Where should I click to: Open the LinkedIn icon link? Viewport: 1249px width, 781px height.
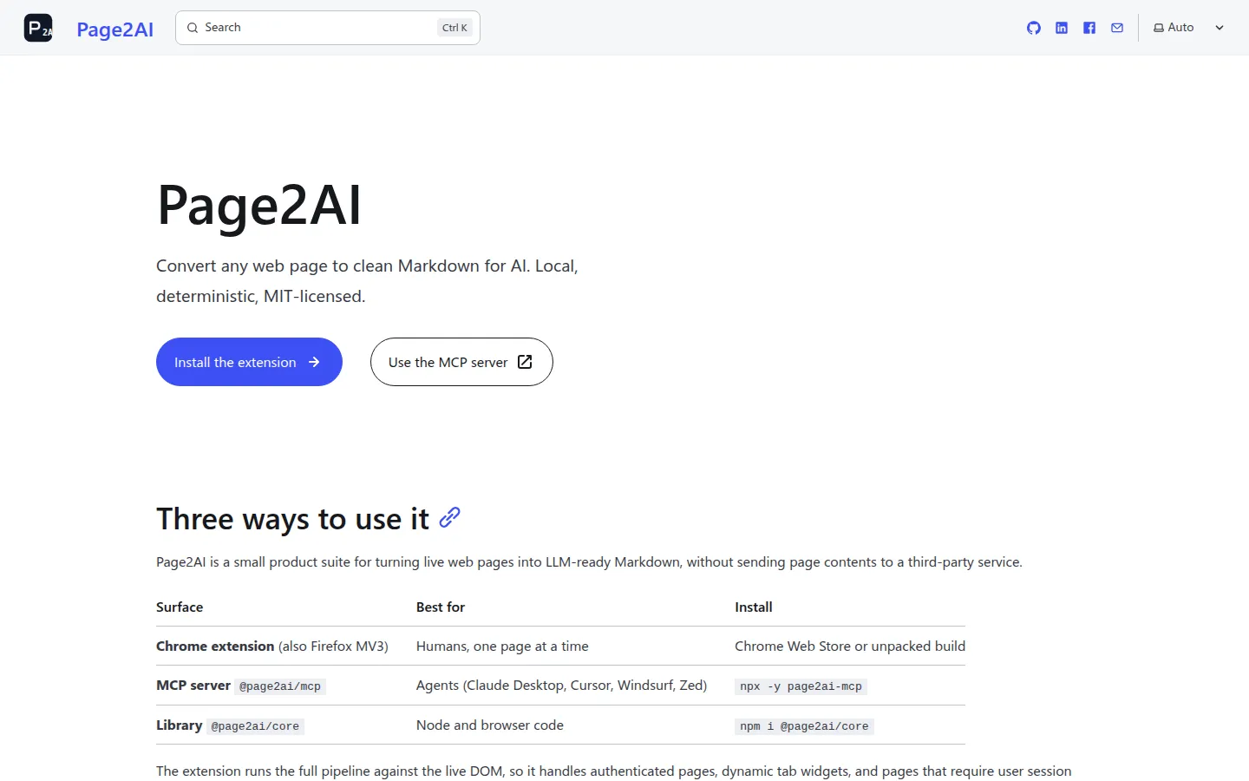(1062, 28)
